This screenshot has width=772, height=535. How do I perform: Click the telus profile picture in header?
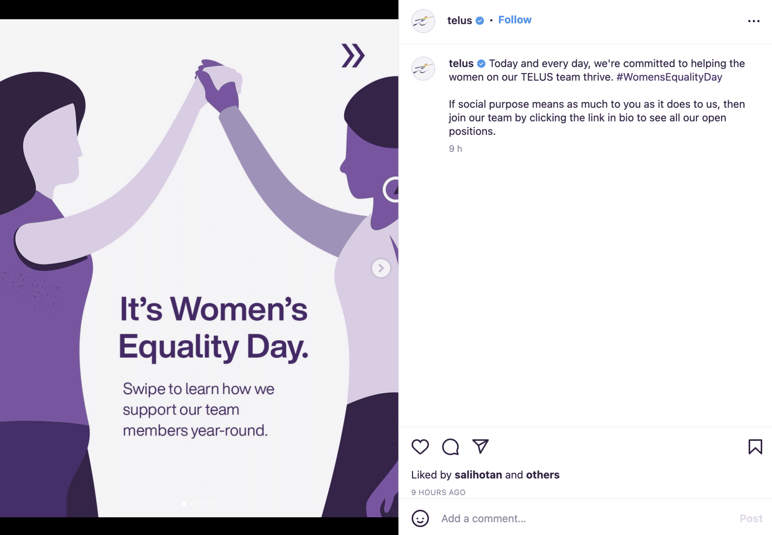point(423,21)
